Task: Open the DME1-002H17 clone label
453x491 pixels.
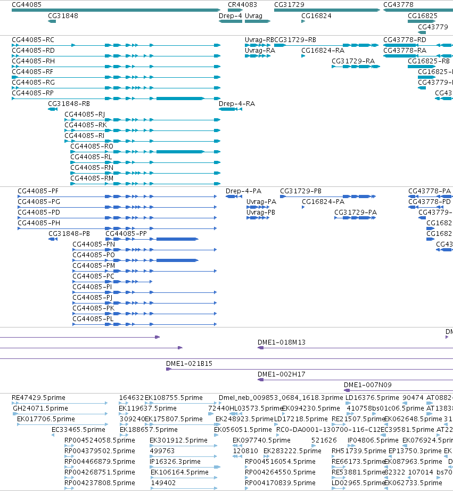Action: click(282, 374)
